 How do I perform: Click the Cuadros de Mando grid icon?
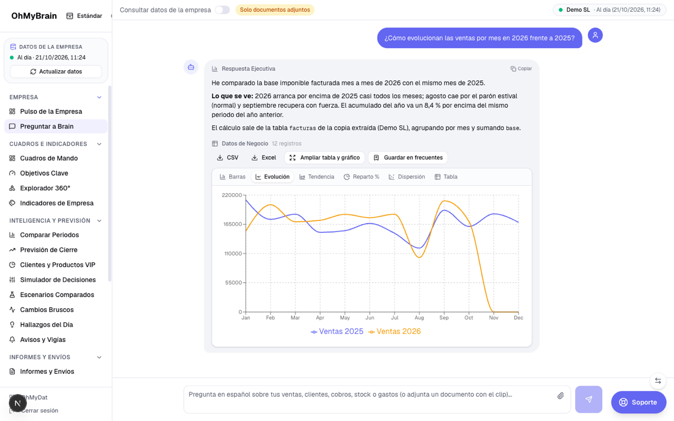(12, 158)
